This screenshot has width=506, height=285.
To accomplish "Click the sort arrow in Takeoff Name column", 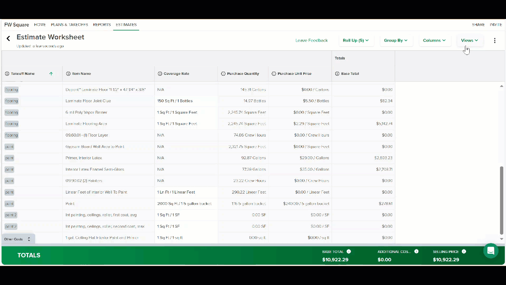I will pos(51,74).
